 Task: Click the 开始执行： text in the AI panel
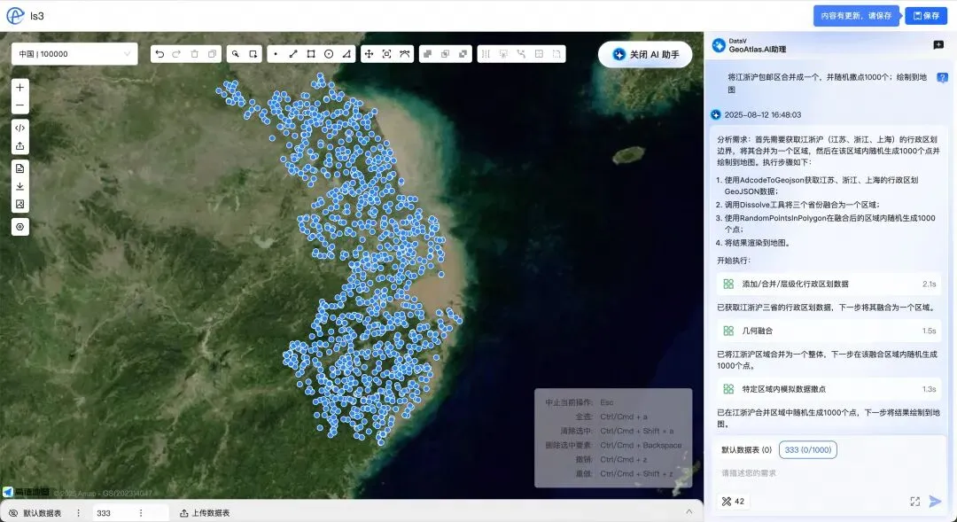734,261
